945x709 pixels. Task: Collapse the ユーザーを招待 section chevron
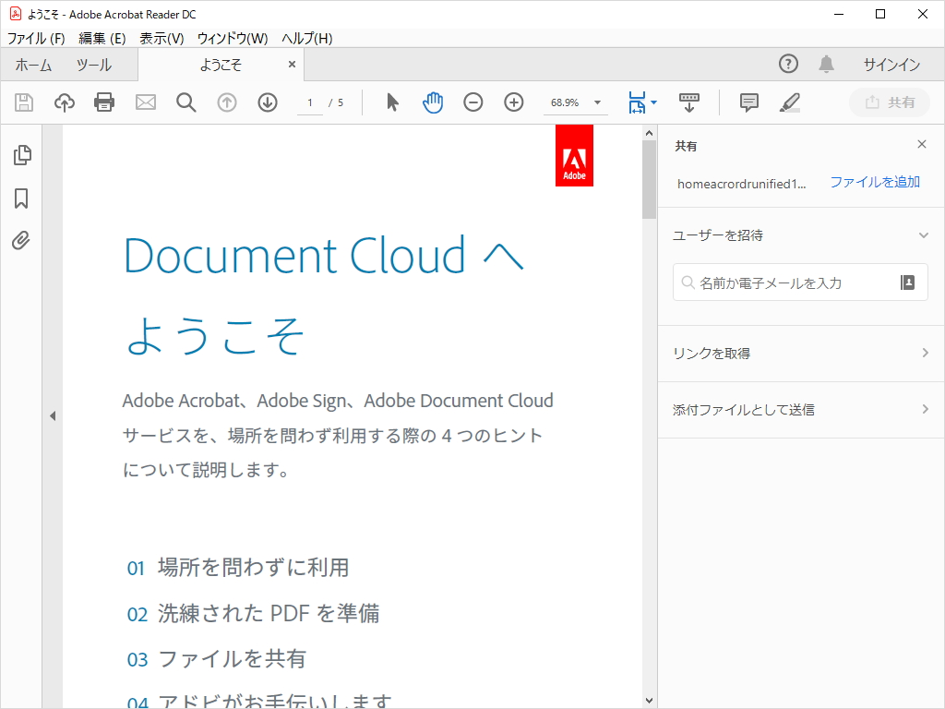click(924, 235)
